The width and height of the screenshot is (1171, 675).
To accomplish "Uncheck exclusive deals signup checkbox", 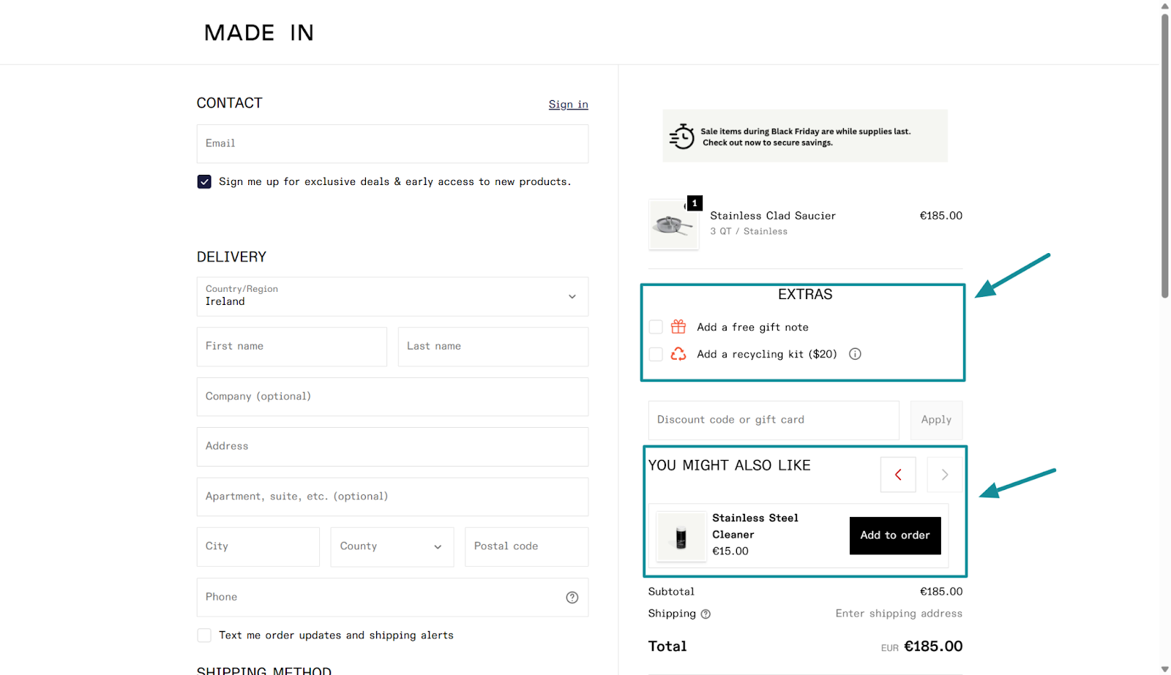I will pos(204,181).
